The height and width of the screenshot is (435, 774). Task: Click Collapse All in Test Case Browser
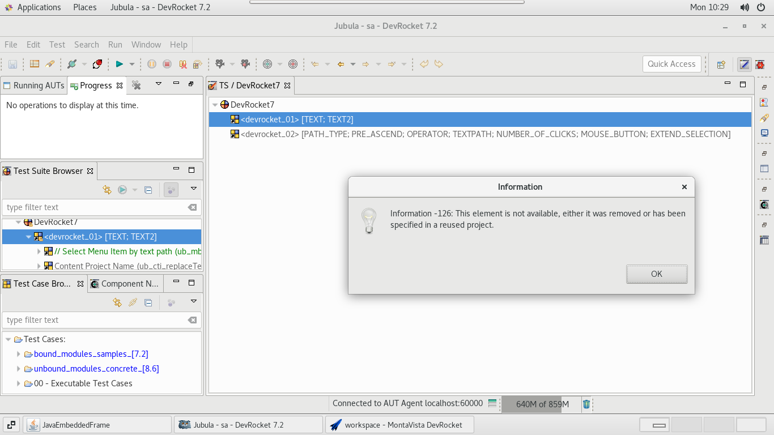point(148,302)
